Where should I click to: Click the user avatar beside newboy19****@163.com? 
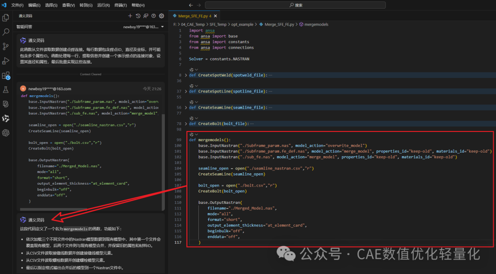pyautogui.click(x=23, y=89)
